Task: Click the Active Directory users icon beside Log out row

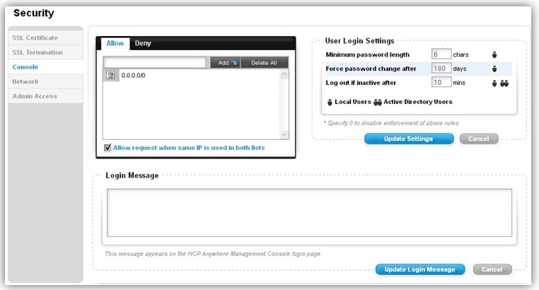Action: 504,83
